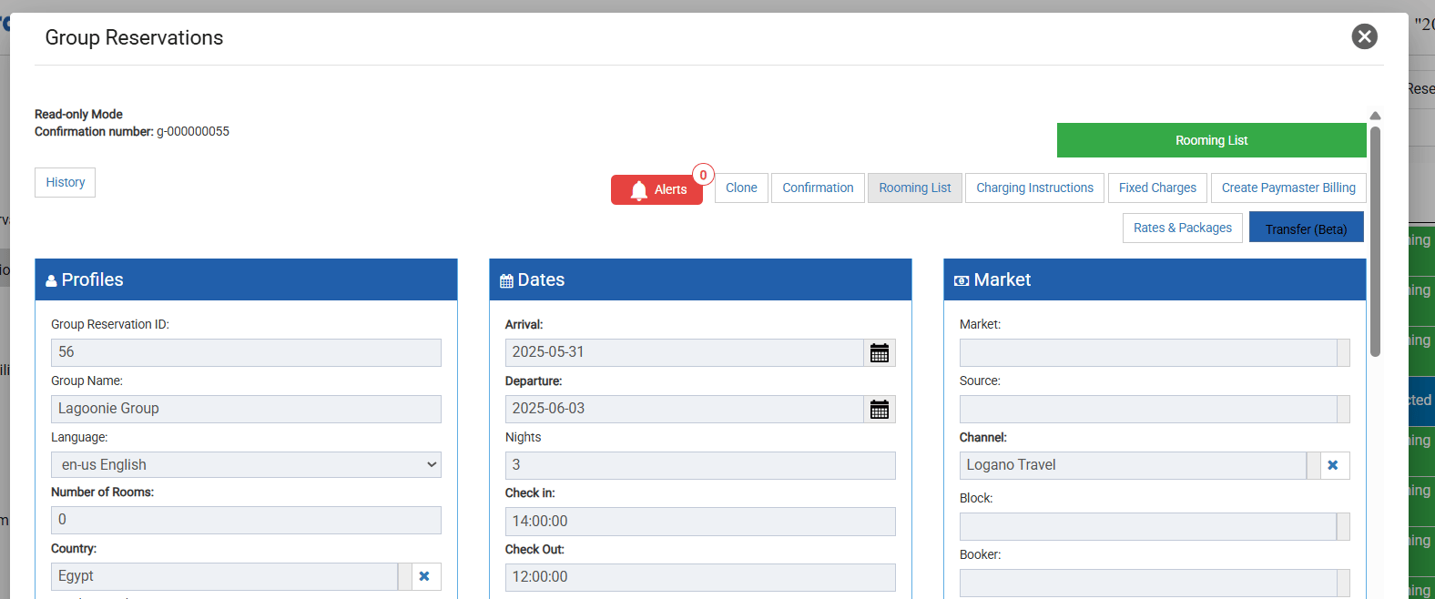Close the Group Reservations dialog
Viewport: 1435px width, 599px height.
tap(1364, 36)
